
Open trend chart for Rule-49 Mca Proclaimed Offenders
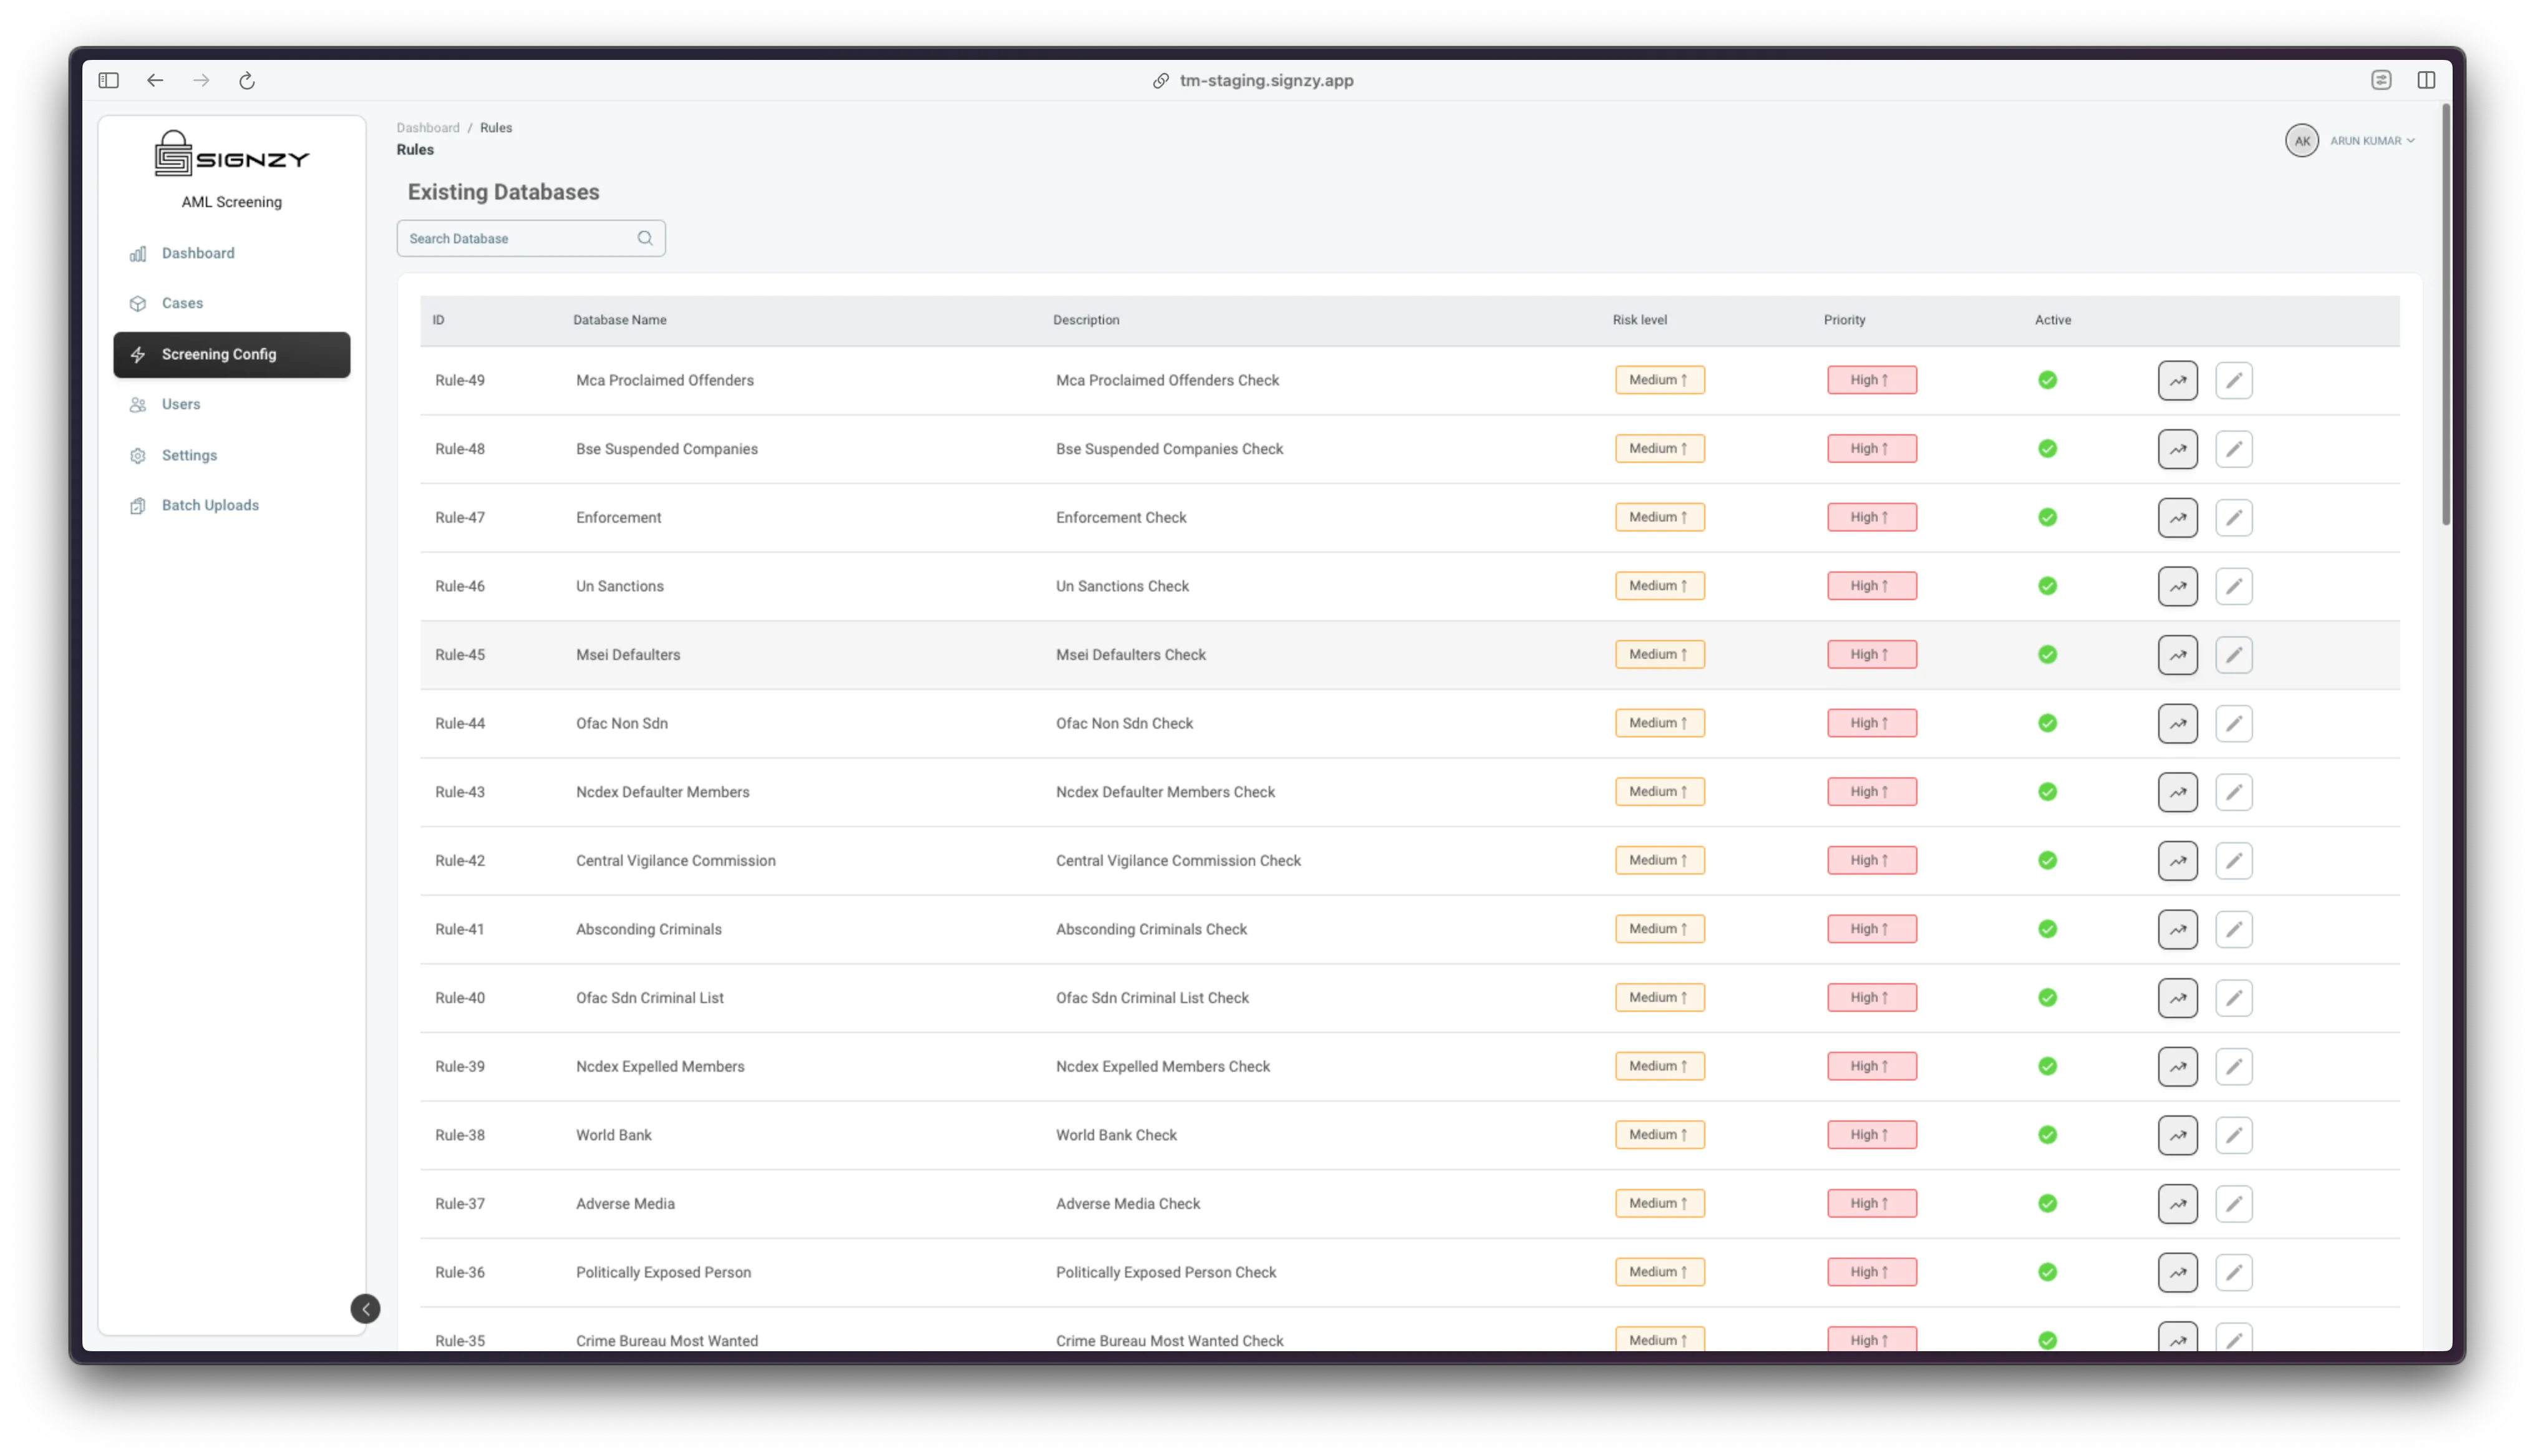(x=2177, y=380)
